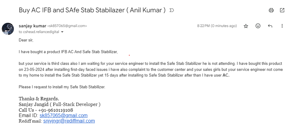Print this email using the printer icon
Image resolution: width=290 pixels, height=130 pixels.
(271, 10)
